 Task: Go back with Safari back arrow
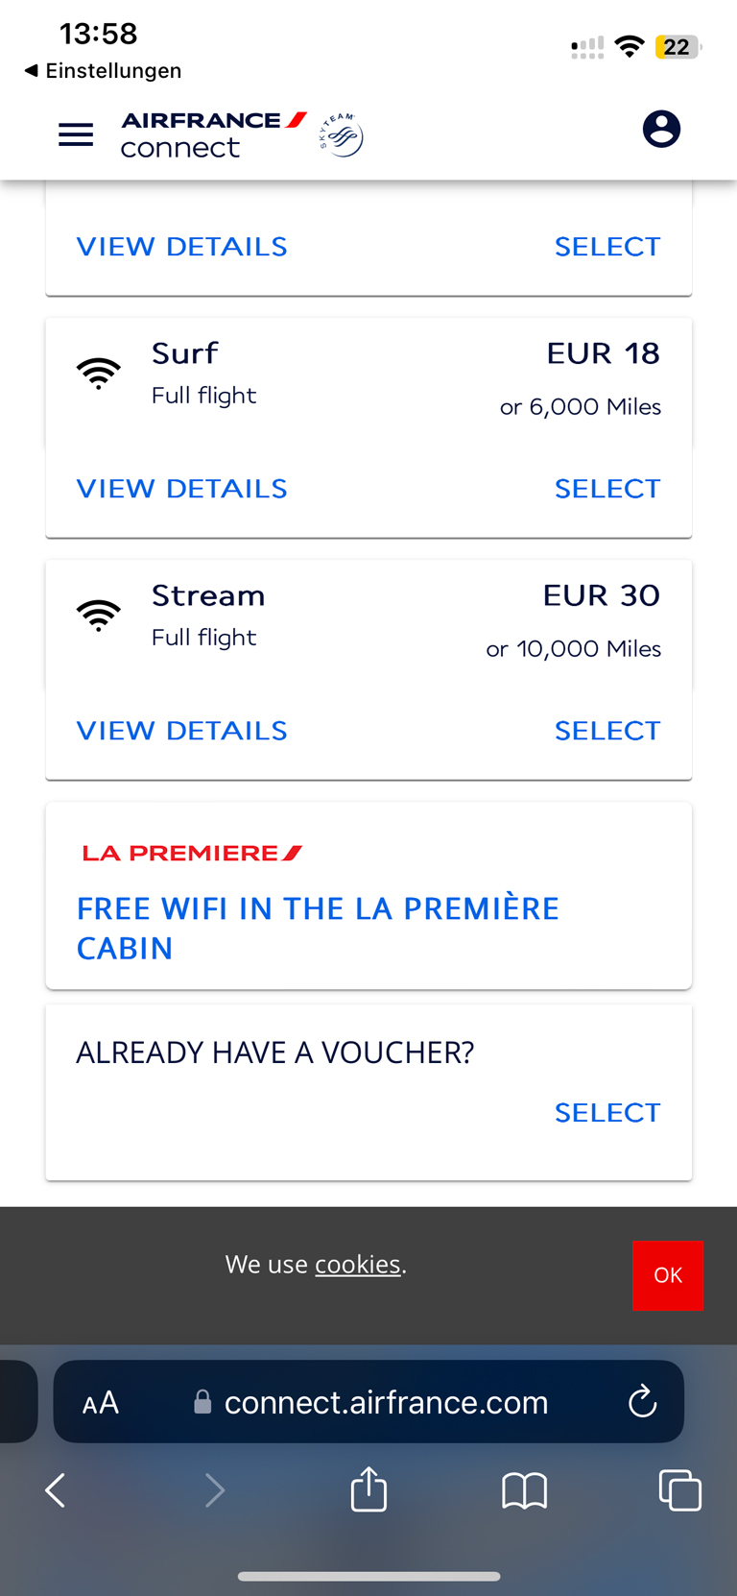56,1490
